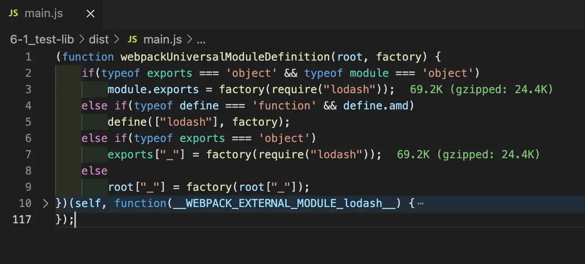The image size is (585, 264).
Task: Open the 6-1_test-lib breadcrumb folder
Action: point(42,40)
